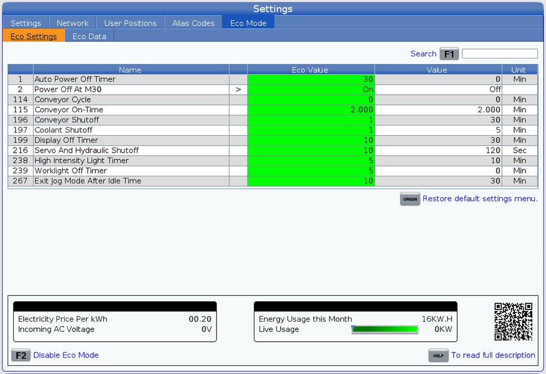This screenshot has height=374, width=546.
Task: Switch to the Eco Data sub-tab
Action: 89,36
